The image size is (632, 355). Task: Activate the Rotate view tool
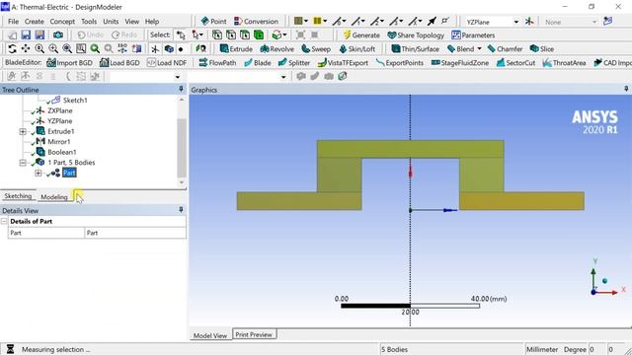coord(12,48)
